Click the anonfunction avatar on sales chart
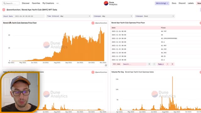This screenshot has width=201, height=113. [93, 72]
